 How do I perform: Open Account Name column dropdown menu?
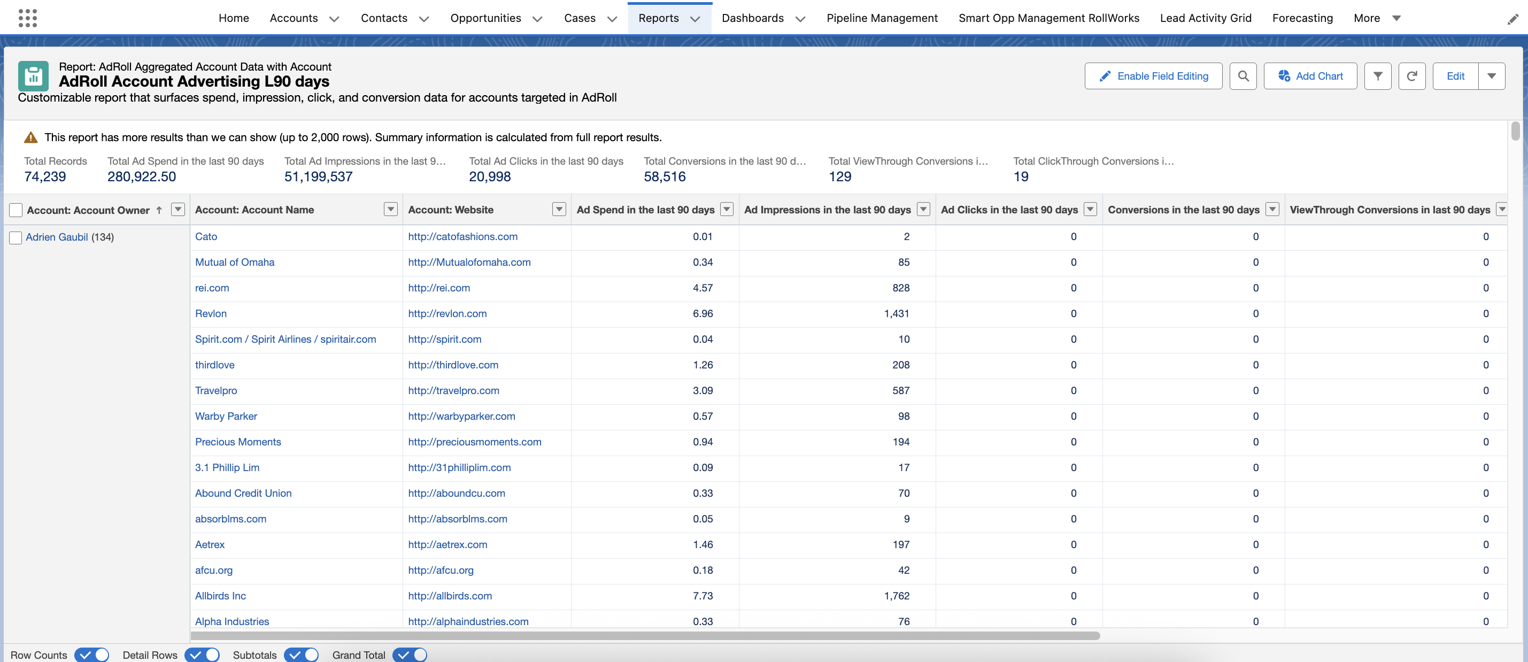click(x=390, y=210)
